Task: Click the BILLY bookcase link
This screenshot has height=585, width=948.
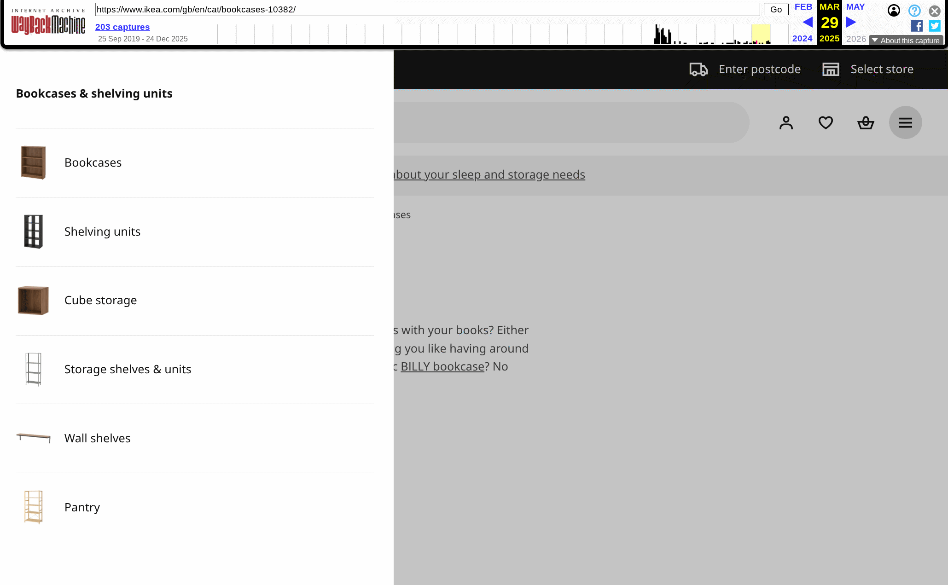Action: tap(442, 366)
